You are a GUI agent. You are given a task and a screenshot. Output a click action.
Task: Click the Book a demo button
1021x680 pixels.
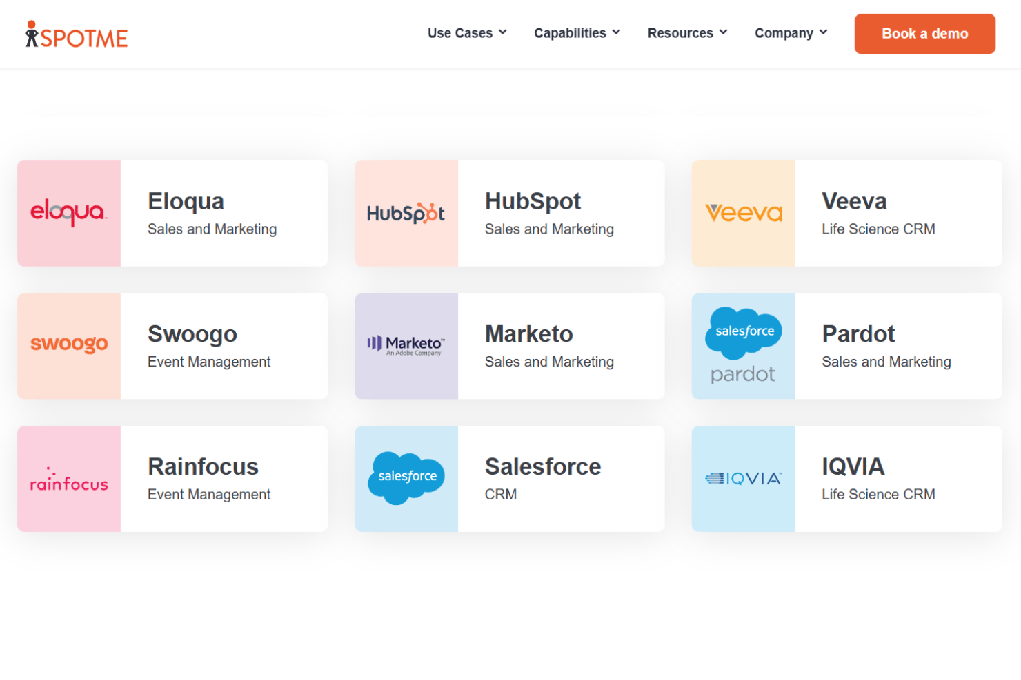(924, 34)
